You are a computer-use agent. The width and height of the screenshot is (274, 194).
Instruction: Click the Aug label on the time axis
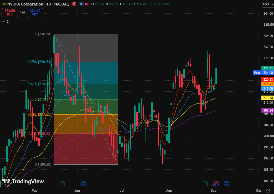tap(169, 191)
